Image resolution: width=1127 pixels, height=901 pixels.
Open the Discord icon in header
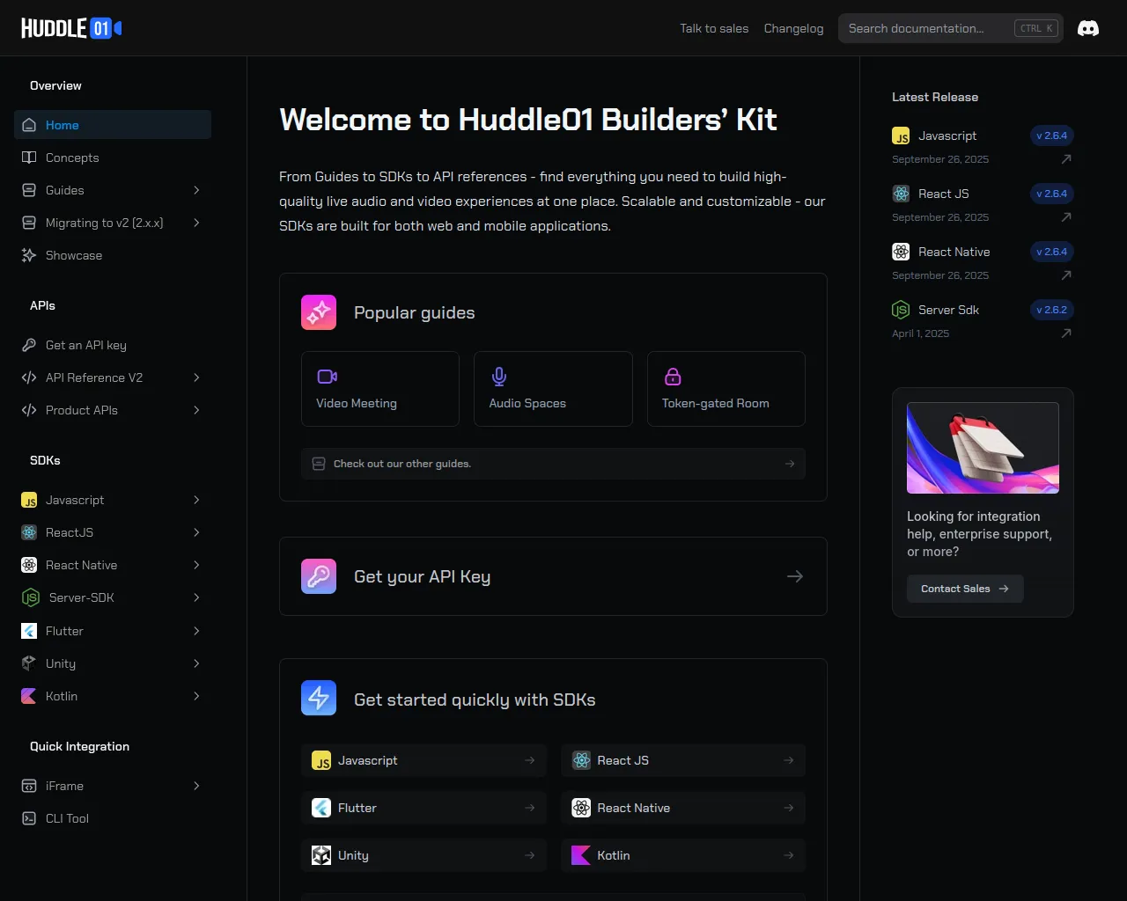click(x=1088, y=28)
